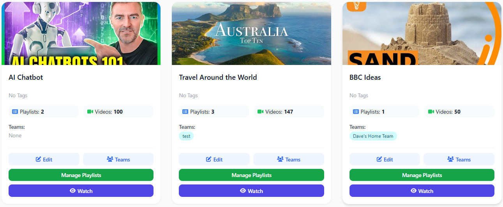503x207 pixels.
Task: Click the playlist icon on AI Chatbot card
Action: 15,112
